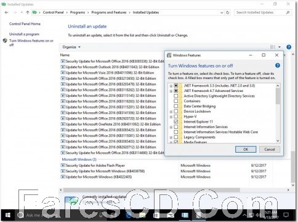Open help in Windows Features dialog

tap(277, 66)
